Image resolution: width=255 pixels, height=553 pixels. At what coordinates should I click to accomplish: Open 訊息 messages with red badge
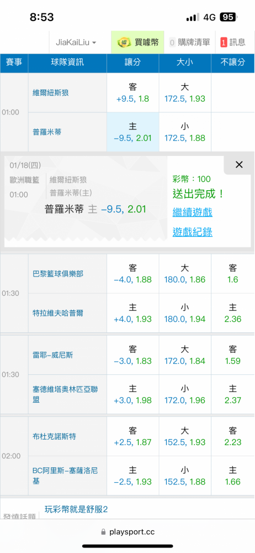[233, 43]
